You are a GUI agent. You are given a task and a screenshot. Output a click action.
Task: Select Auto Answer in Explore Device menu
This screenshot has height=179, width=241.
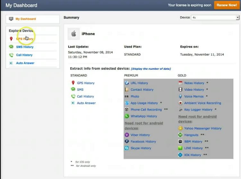tap(25, 63)
